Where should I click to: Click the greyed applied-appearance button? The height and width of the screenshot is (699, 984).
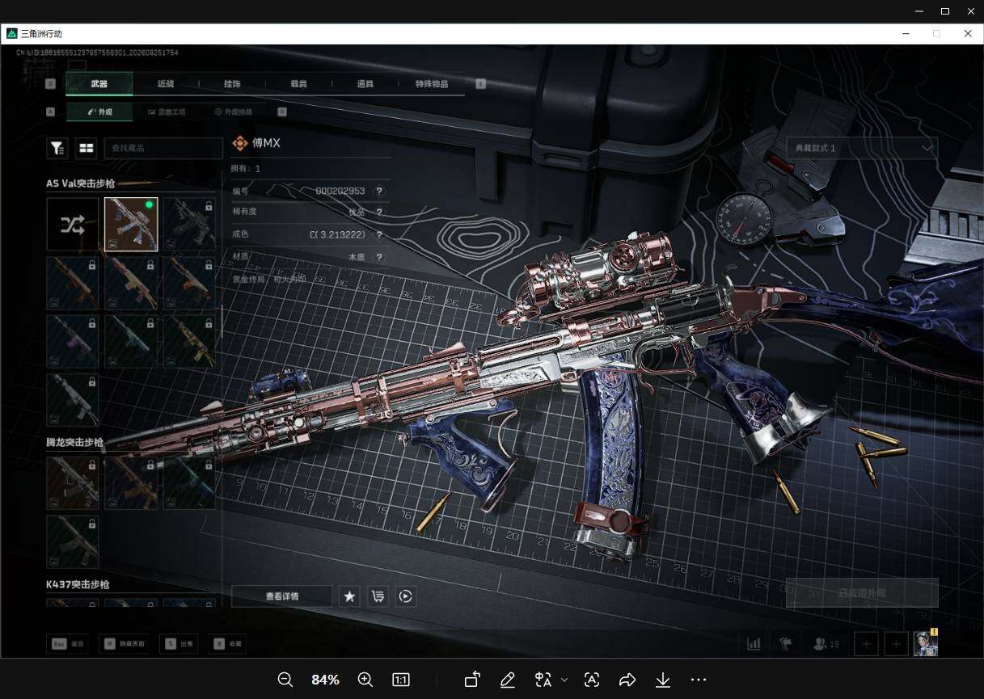click(x=862, y=593)
